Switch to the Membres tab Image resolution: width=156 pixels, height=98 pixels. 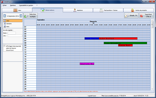(x=78, y=10)
